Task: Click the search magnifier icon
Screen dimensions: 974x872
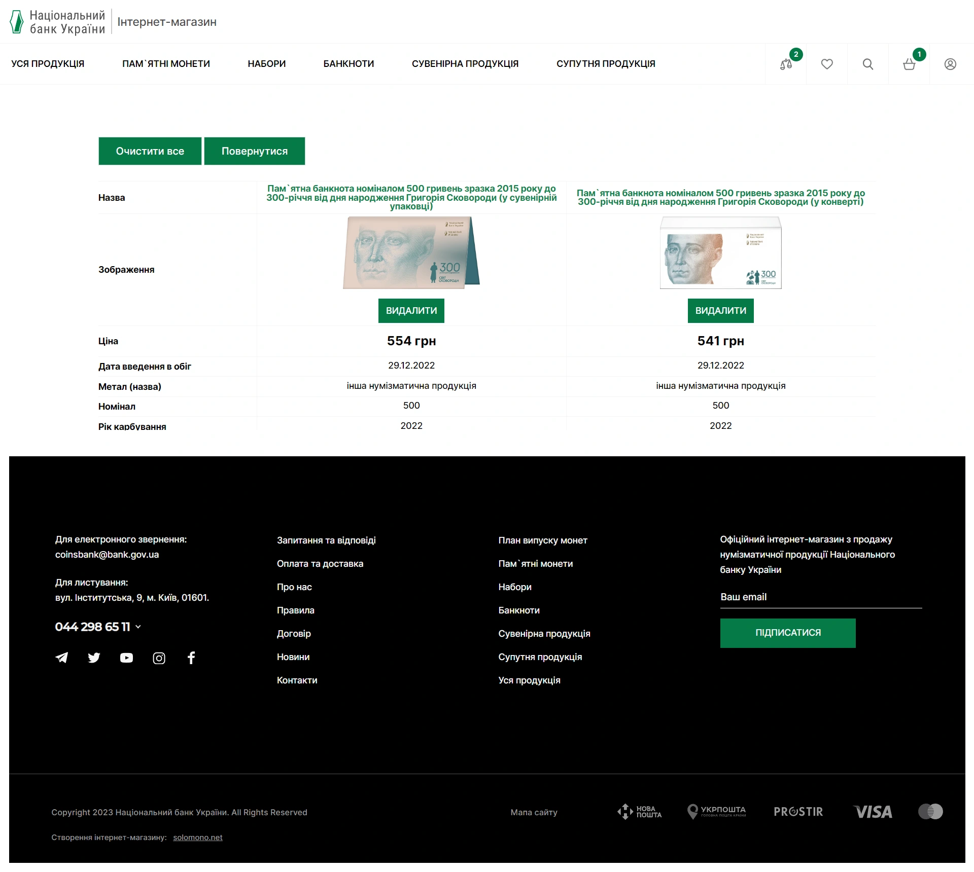Action: pos(868,64)
